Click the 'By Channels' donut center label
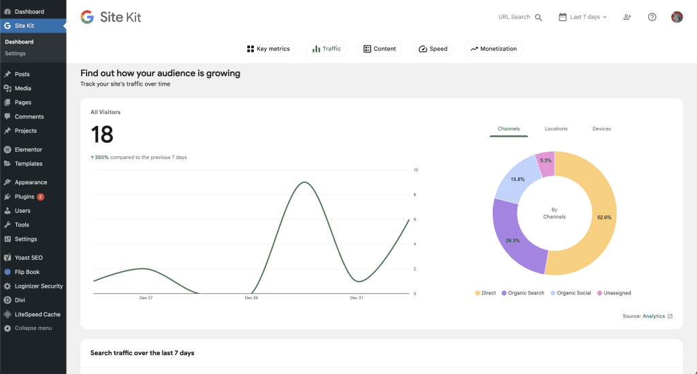This screenshot has width=697, height=374. [x=554, y=214]
